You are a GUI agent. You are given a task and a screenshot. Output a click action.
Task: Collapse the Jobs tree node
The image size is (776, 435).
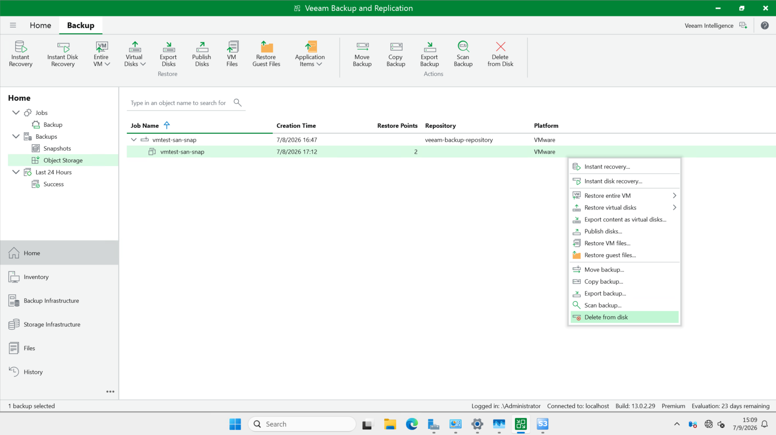pyautogui.click(x=16, y=113)
